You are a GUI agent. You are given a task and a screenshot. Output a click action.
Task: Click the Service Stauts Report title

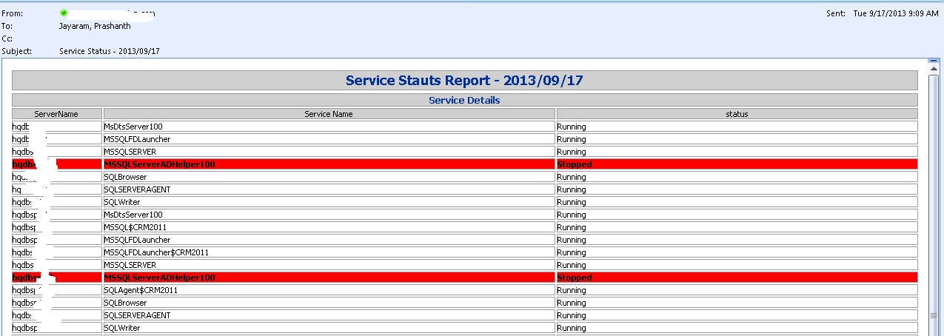464,81
